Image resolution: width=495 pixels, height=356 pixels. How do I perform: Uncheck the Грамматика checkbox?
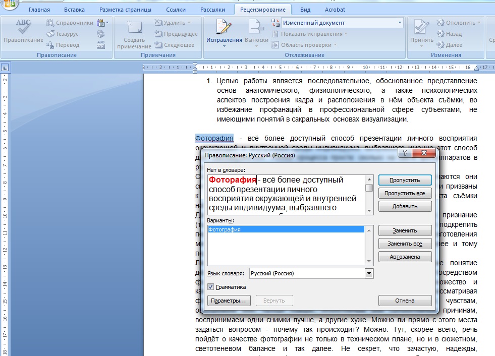[211, 287]
